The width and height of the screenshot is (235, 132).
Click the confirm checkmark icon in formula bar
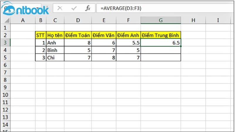click(x=74, y=8)
